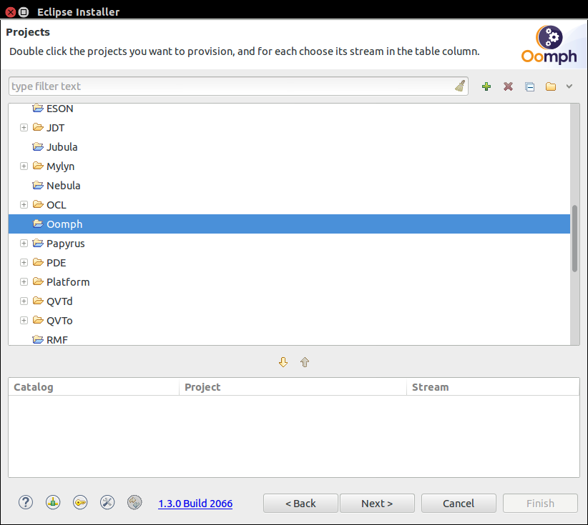This screenshot has width=588, height=525.
Task: Click the network proxy globe icon
Action: (x=134, y=503)
